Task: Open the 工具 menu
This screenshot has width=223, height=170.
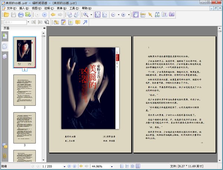Action: pyautogui.click(x=74, y=8)
